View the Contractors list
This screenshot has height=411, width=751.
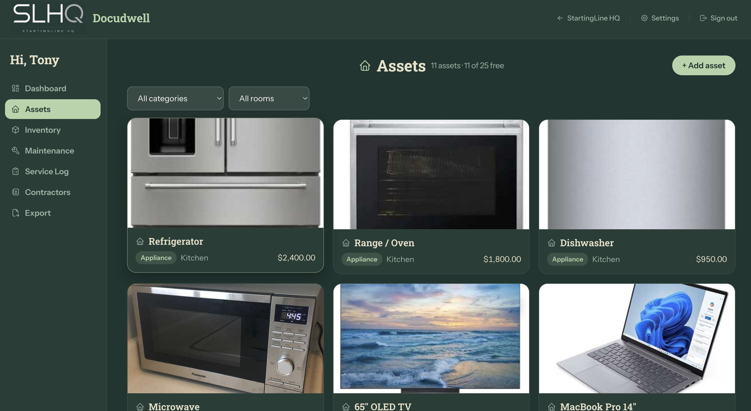click(53, 192)
